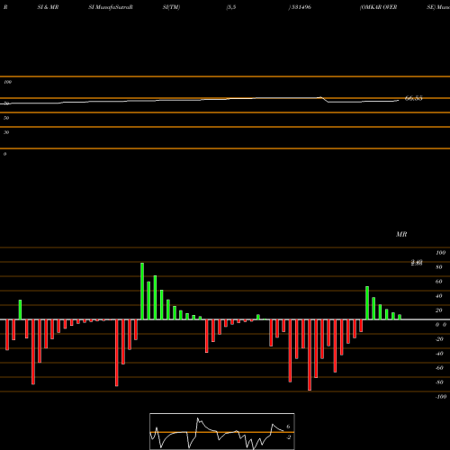Click the 40 label on MR axis

pos(439,296)
